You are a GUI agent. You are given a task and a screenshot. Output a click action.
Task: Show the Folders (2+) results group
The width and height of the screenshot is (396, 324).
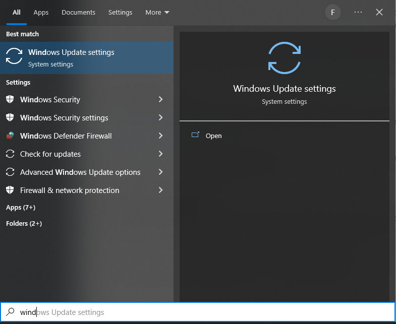pyautogui.click(x=24, y=224)
